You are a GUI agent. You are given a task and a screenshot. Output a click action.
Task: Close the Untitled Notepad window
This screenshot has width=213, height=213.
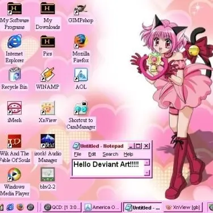[146, 146]
